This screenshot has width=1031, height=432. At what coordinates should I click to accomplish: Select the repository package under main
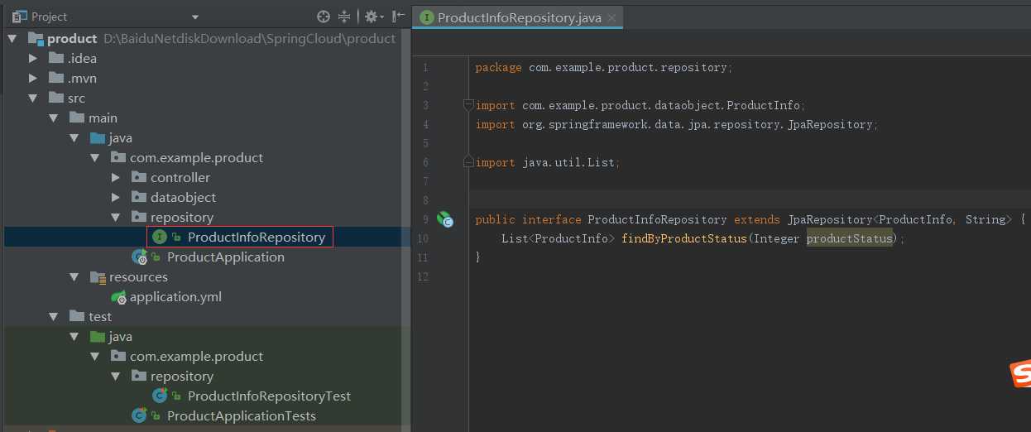click(182, 217)
